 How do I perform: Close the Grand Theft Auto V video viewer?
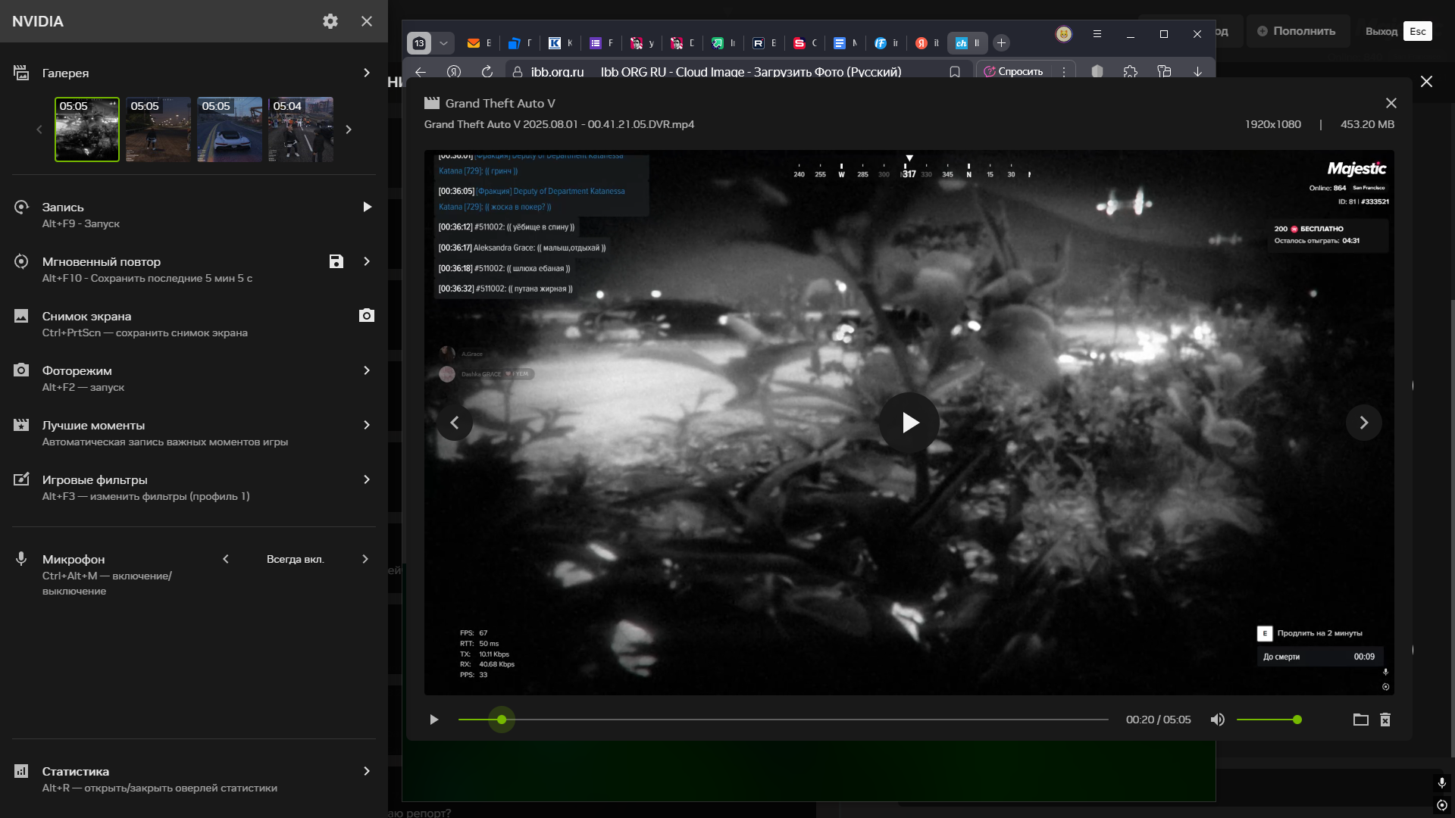(x=1391, y=103)
